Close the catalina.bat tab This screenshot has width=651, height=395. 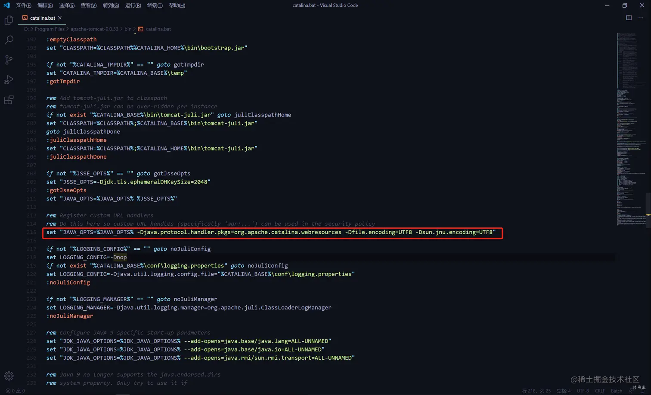click(60, 18)
